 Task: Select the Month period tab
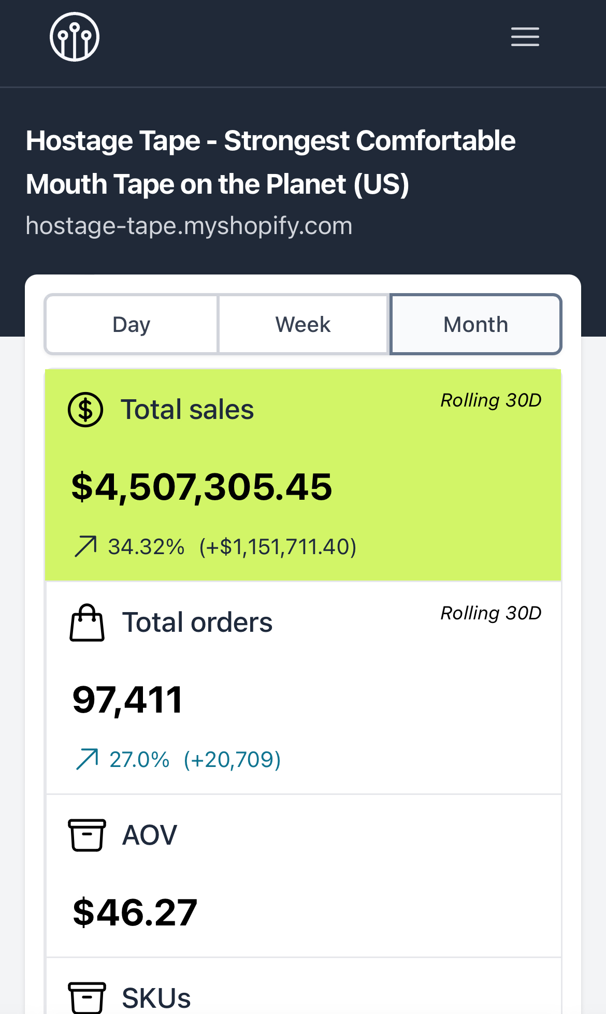(x=475, y=325)
